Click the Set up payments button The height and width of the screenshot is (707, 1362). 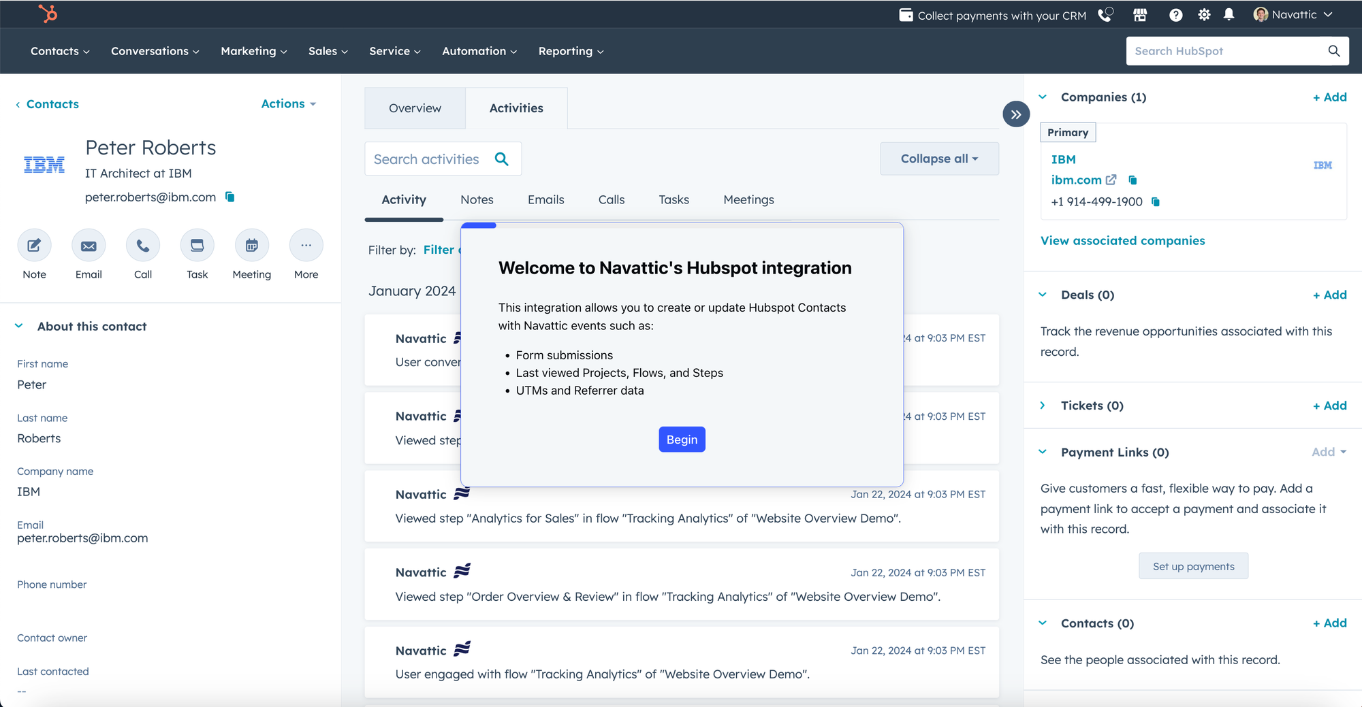(1193, 566)
